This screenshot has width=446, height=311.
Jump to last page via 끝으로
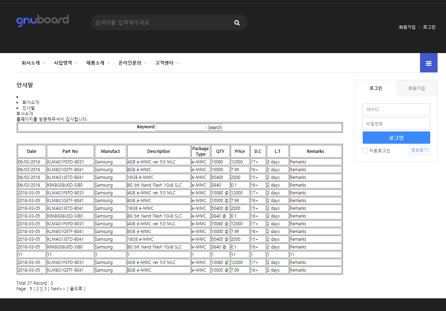pos(76,289)
